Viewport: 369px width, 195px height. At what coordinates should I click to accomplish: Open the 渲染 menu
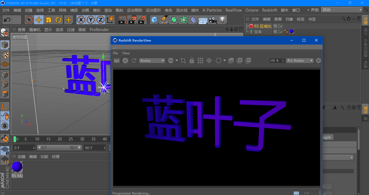coord(108,10)
